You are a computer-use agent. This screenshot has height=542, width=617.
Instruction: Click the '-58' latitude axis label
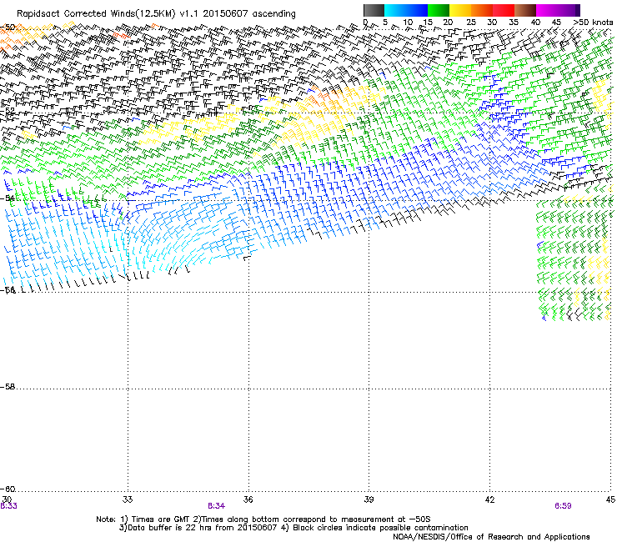(7, 387)
